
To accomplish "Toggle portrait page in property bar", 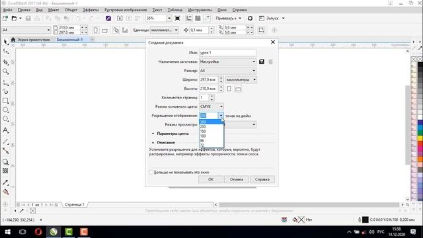I will (95, 30).
